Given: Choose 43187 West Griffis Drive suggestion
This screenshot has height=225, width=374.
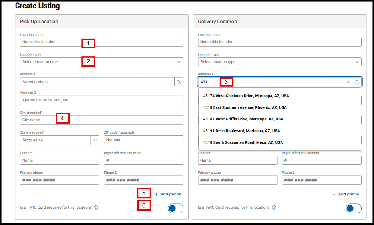Looking at the screenshot, I should coord(243,119).
